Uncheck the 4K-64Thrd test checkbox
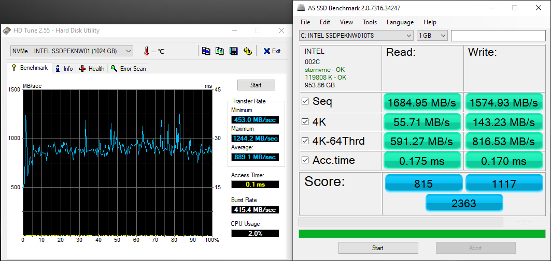 [x=305, y=141]
